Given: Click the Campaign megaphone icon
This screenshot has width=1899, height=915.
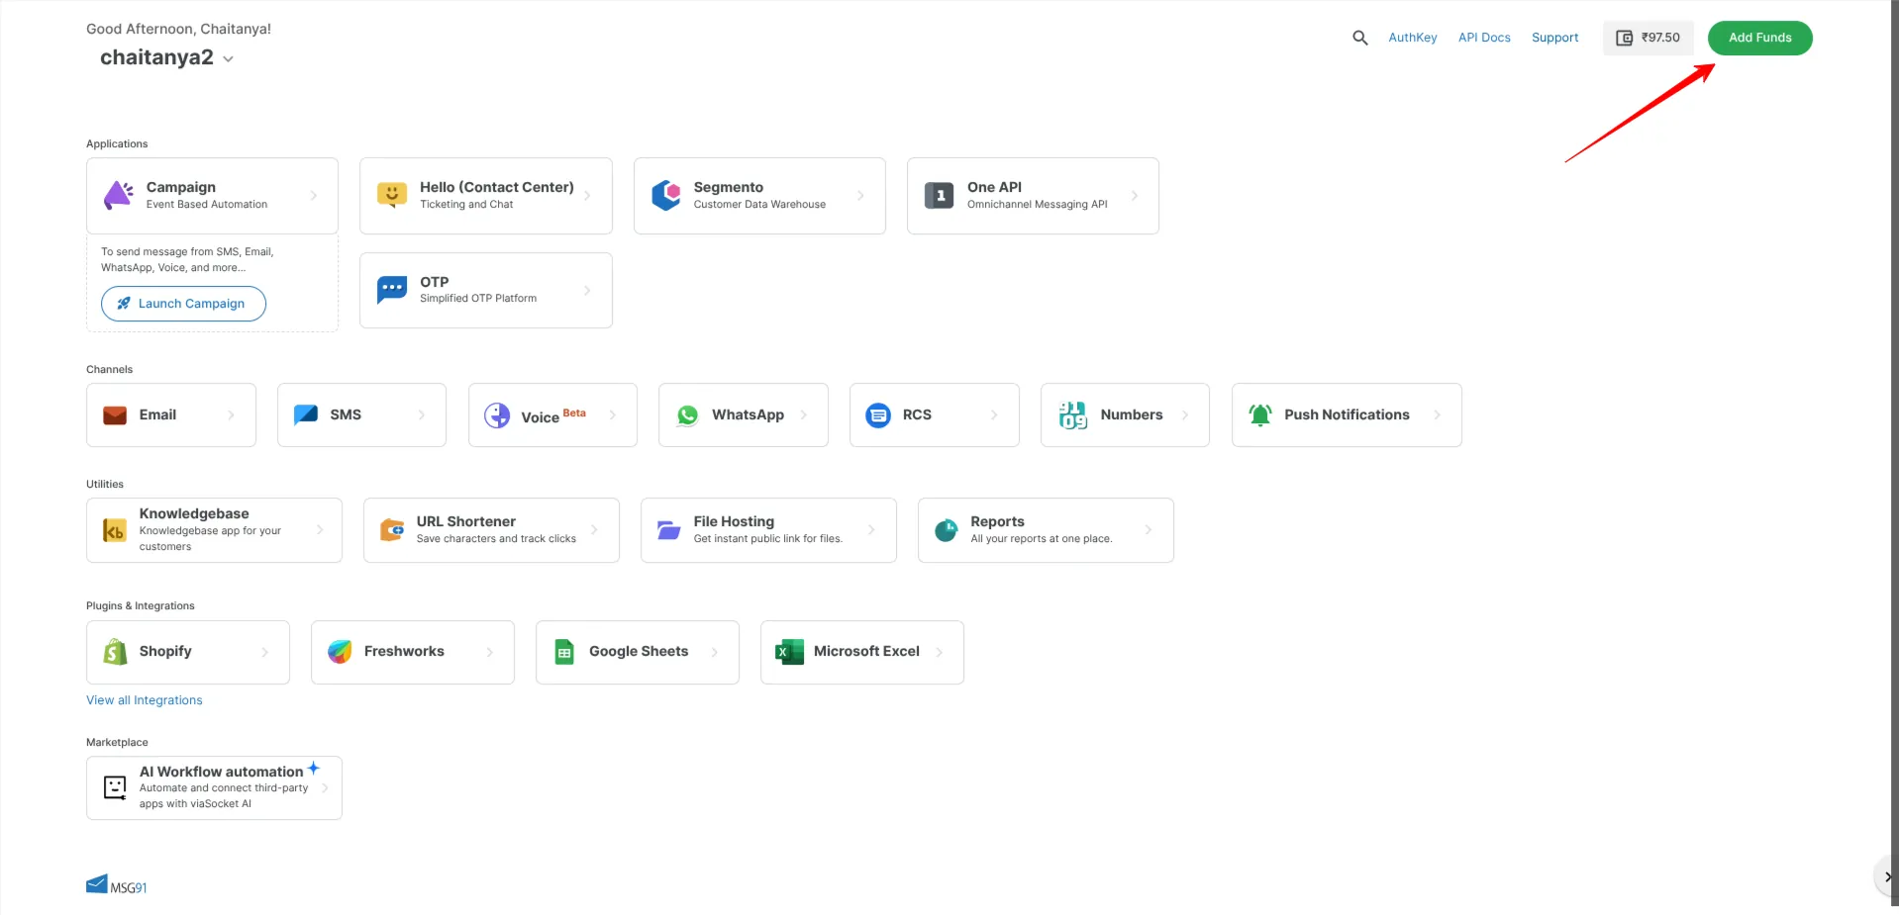Looking at the screenshot, I should click(119, 195).
